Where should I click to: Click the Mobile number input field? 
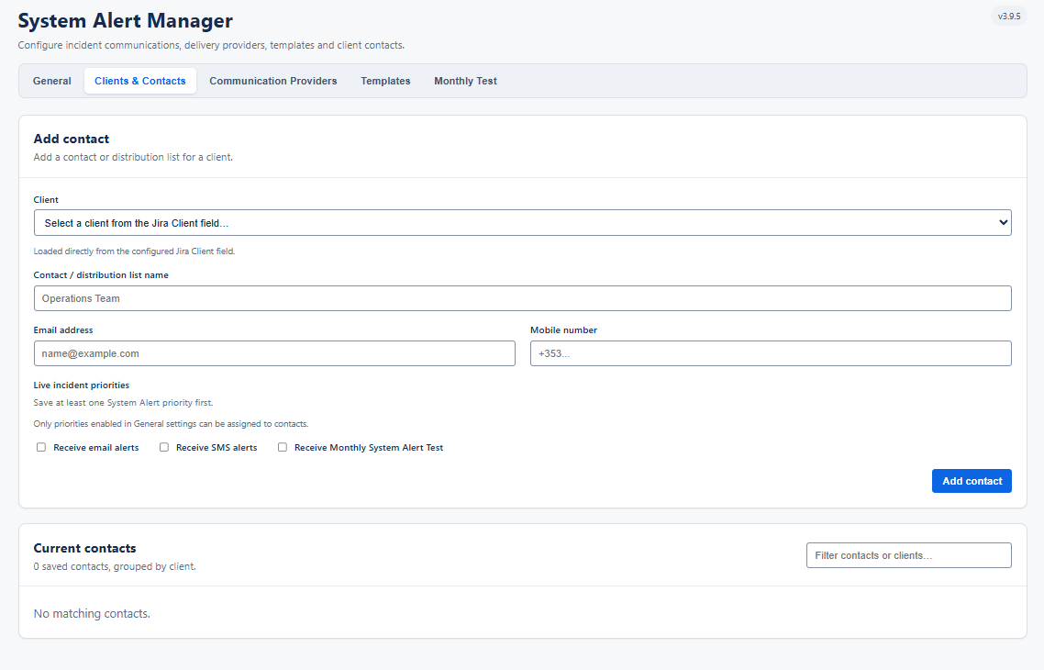771,353
